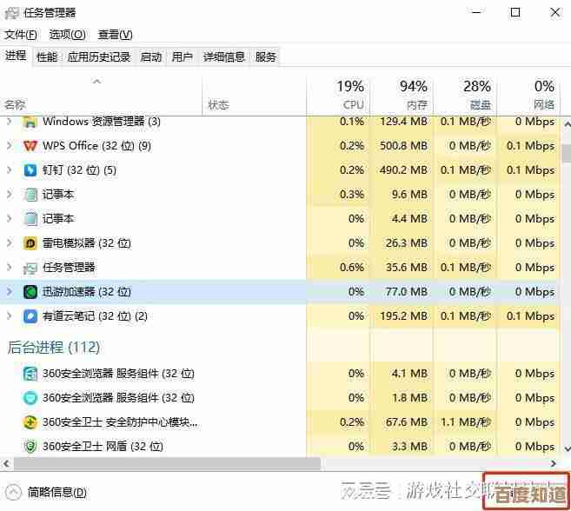Click 钉钉 memory value 490.2 MB

[403, 170]
